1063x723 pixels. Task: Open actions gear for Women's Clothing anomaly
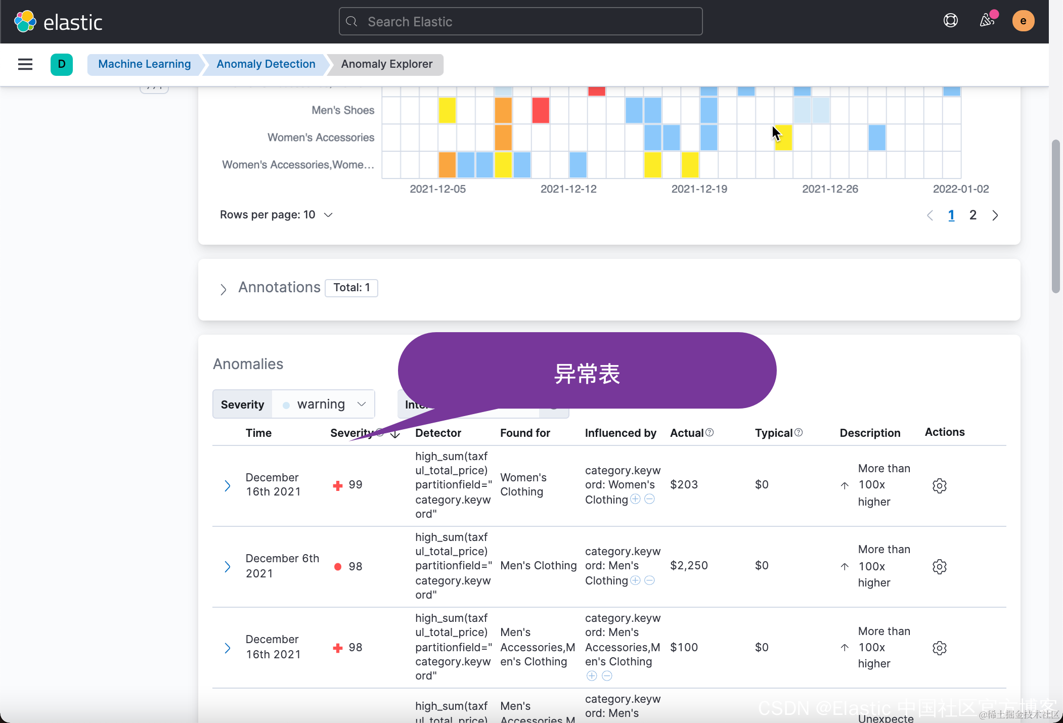939,486
